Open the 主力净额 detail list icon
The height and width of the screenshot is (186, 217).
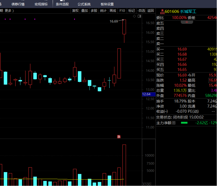click(x=174, y=123)
